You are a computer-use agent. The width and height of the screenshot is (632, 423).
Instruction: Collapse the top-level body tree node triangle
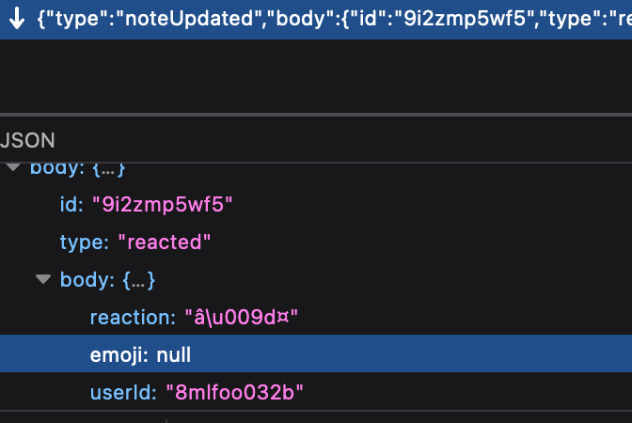click(13, 168)
